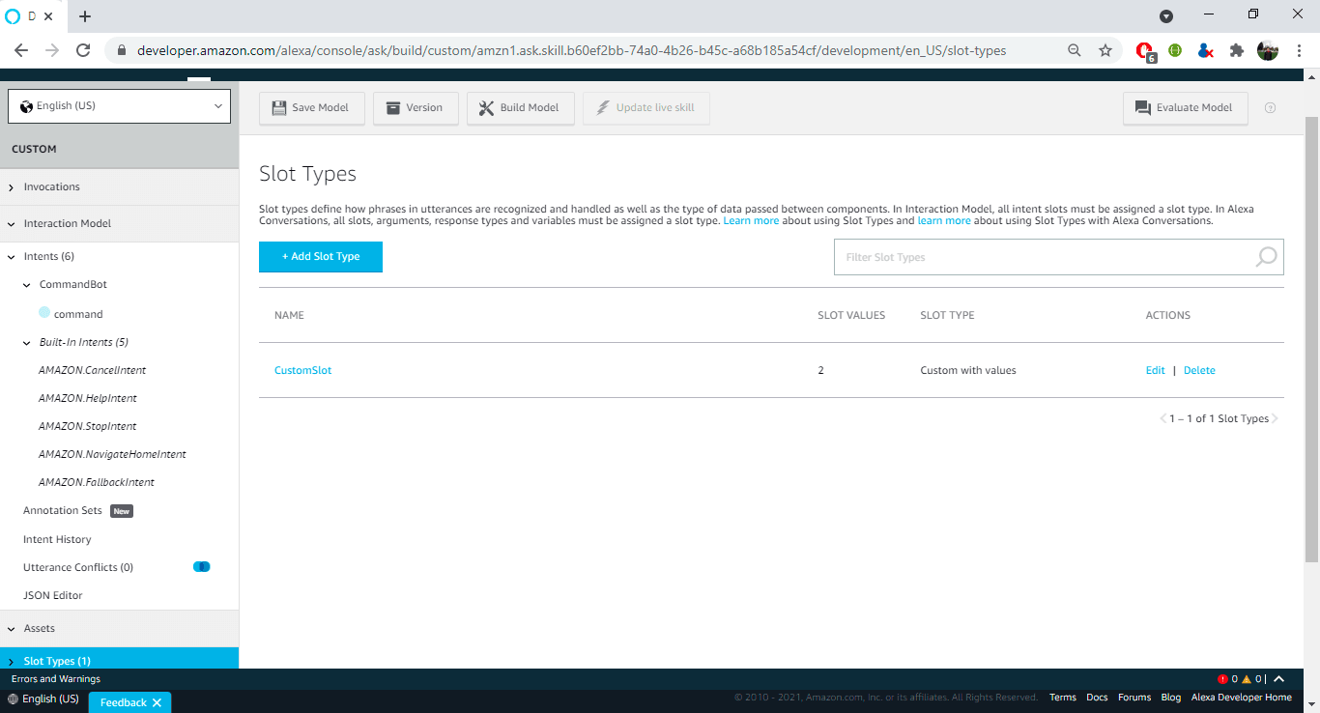Open the English (US) language dropdown
Screen dimensions: 1320x713
point(119,106)
